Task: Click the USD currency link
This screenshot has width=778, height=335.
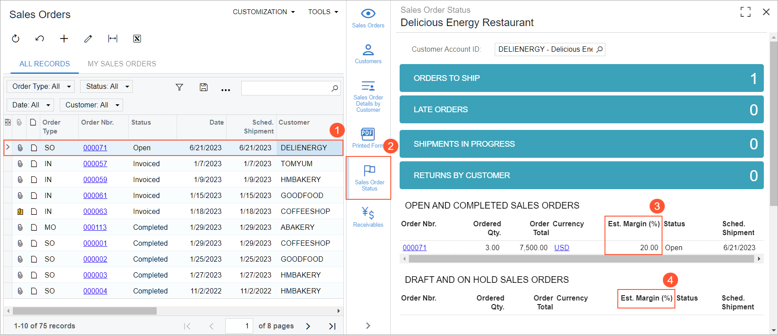Action: pyautogui.click(x=562, y=248)
